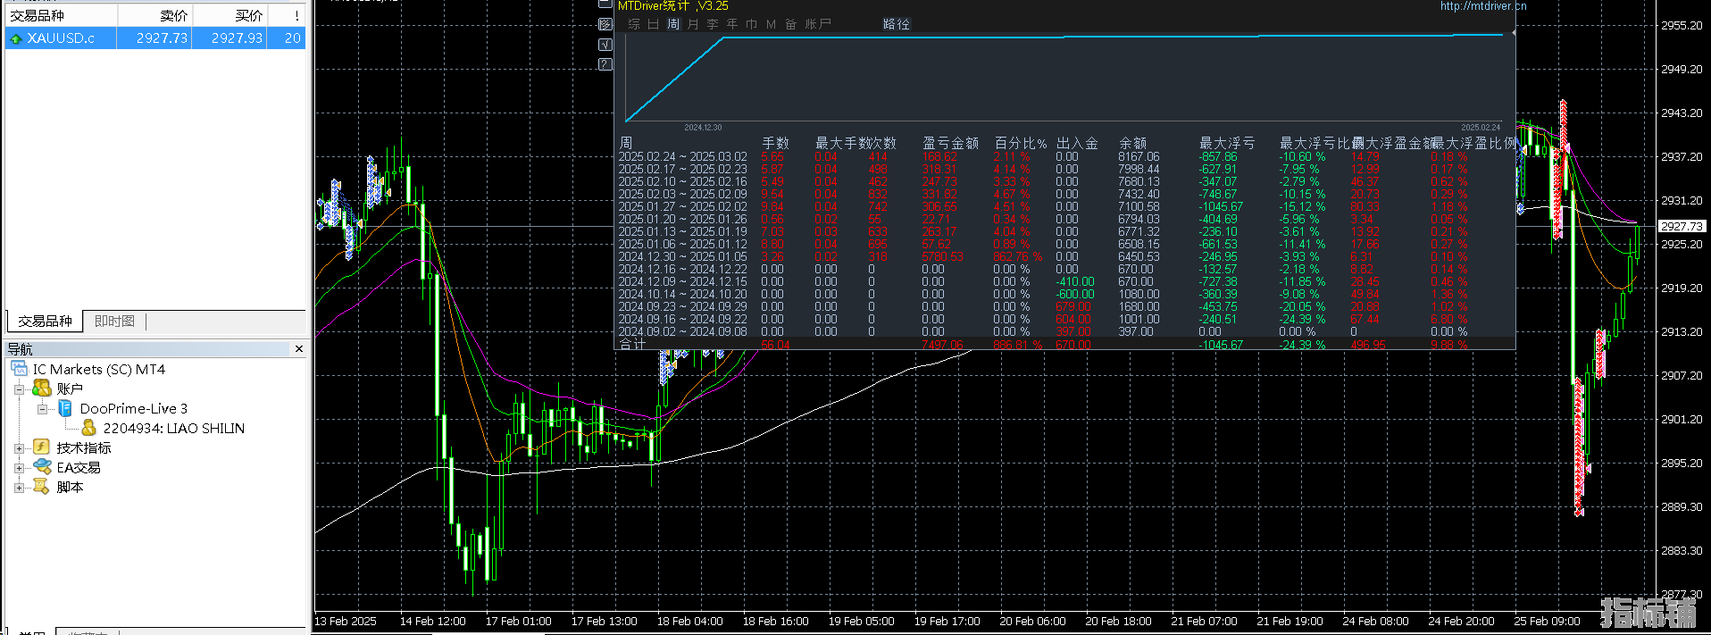Select the 备 tab in MTDriver
The height and width of the screenshot is (635, 1711).
tap(791, 24)
